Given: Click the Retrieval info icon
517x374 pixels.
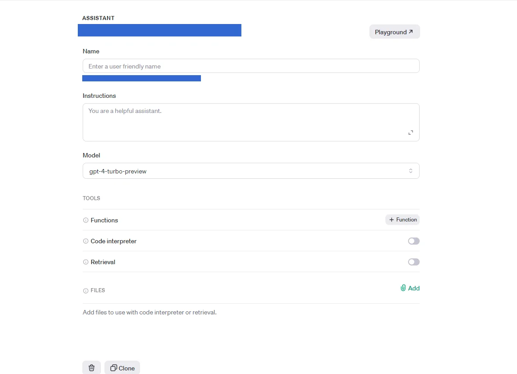Looking at the screenshot, I should (x=86, y=262).
